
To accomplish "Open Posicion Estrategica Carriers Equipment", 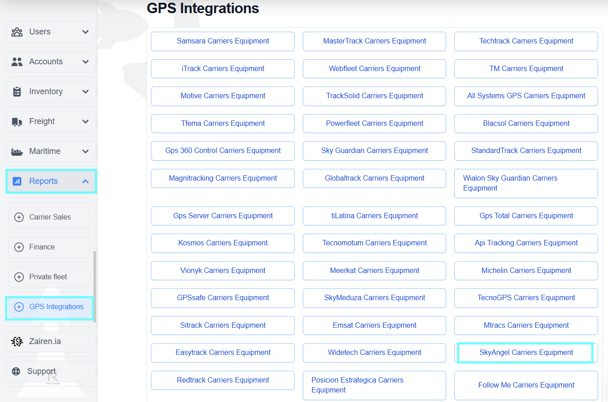I will [x=375, y=385].
